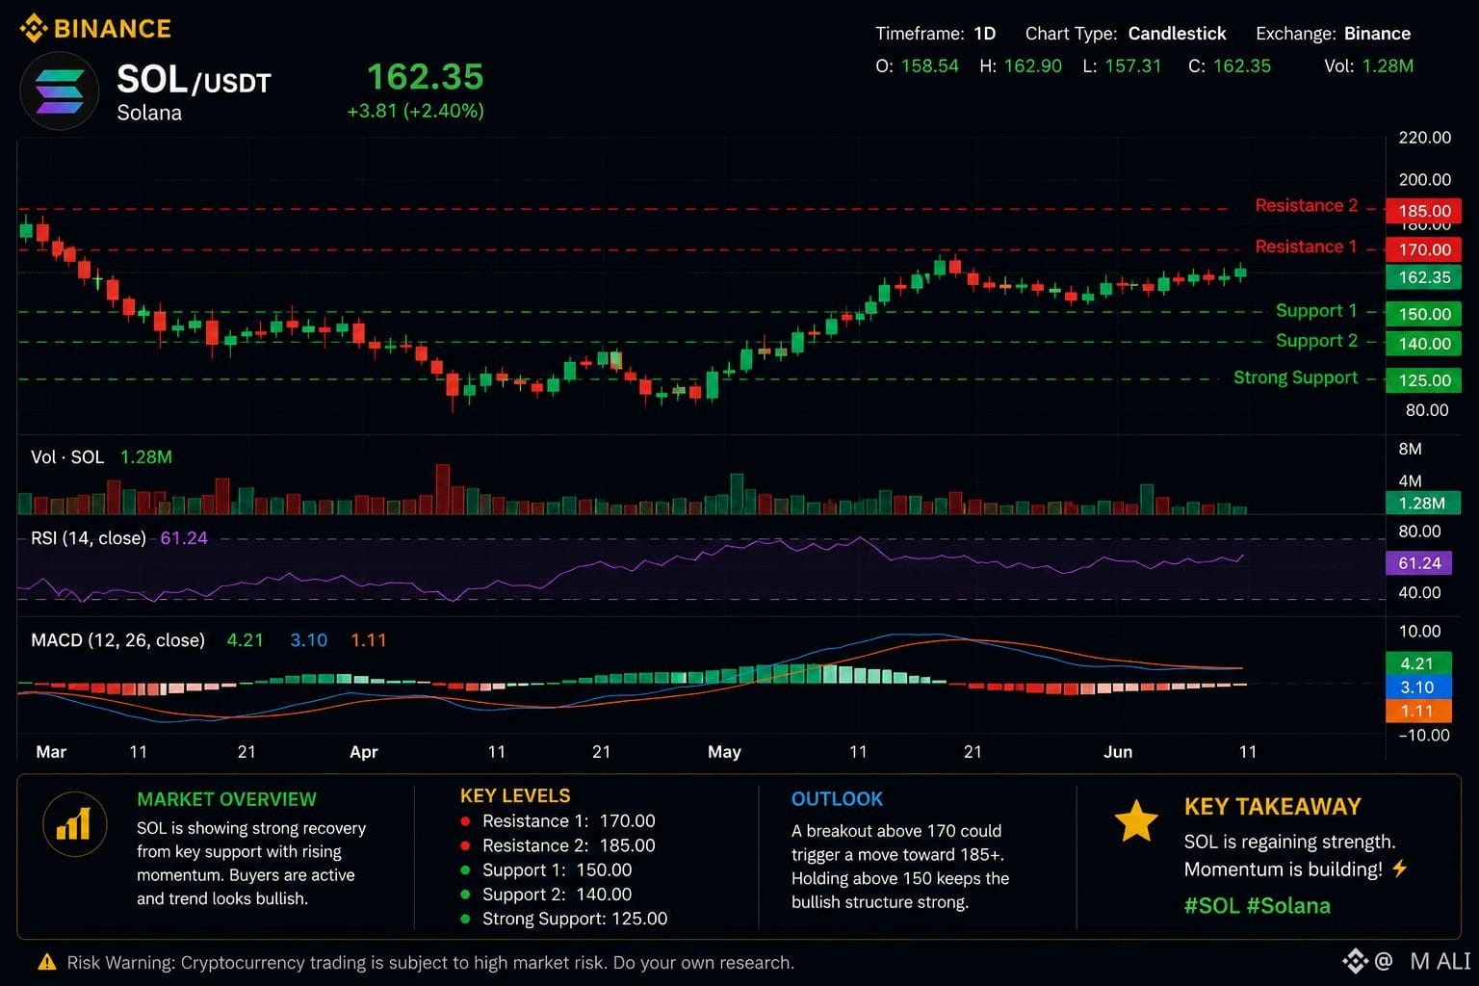
Task: Click the RSI (14, close) indicator label
Action: click(89, 538)
